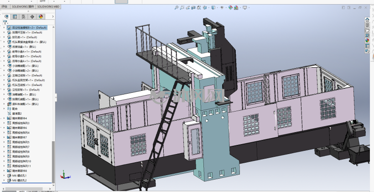
Task: Switch to the SOLIDWORKS 插件 tab
Action: (23, 7)
